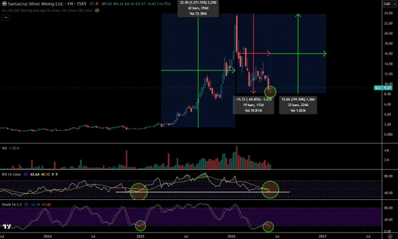The image size is (398, 239).
Task: Click the Stoch %K value 13.18
Action: [36, 205]
